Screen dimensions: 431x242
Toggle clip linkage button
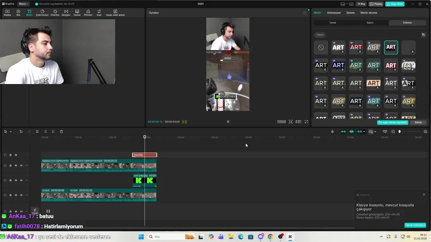tap(359, 131)
